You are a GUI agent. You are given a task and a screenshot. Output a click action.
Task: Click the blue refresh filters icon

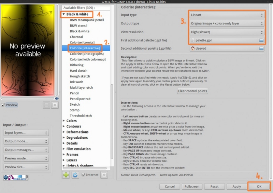75,175
